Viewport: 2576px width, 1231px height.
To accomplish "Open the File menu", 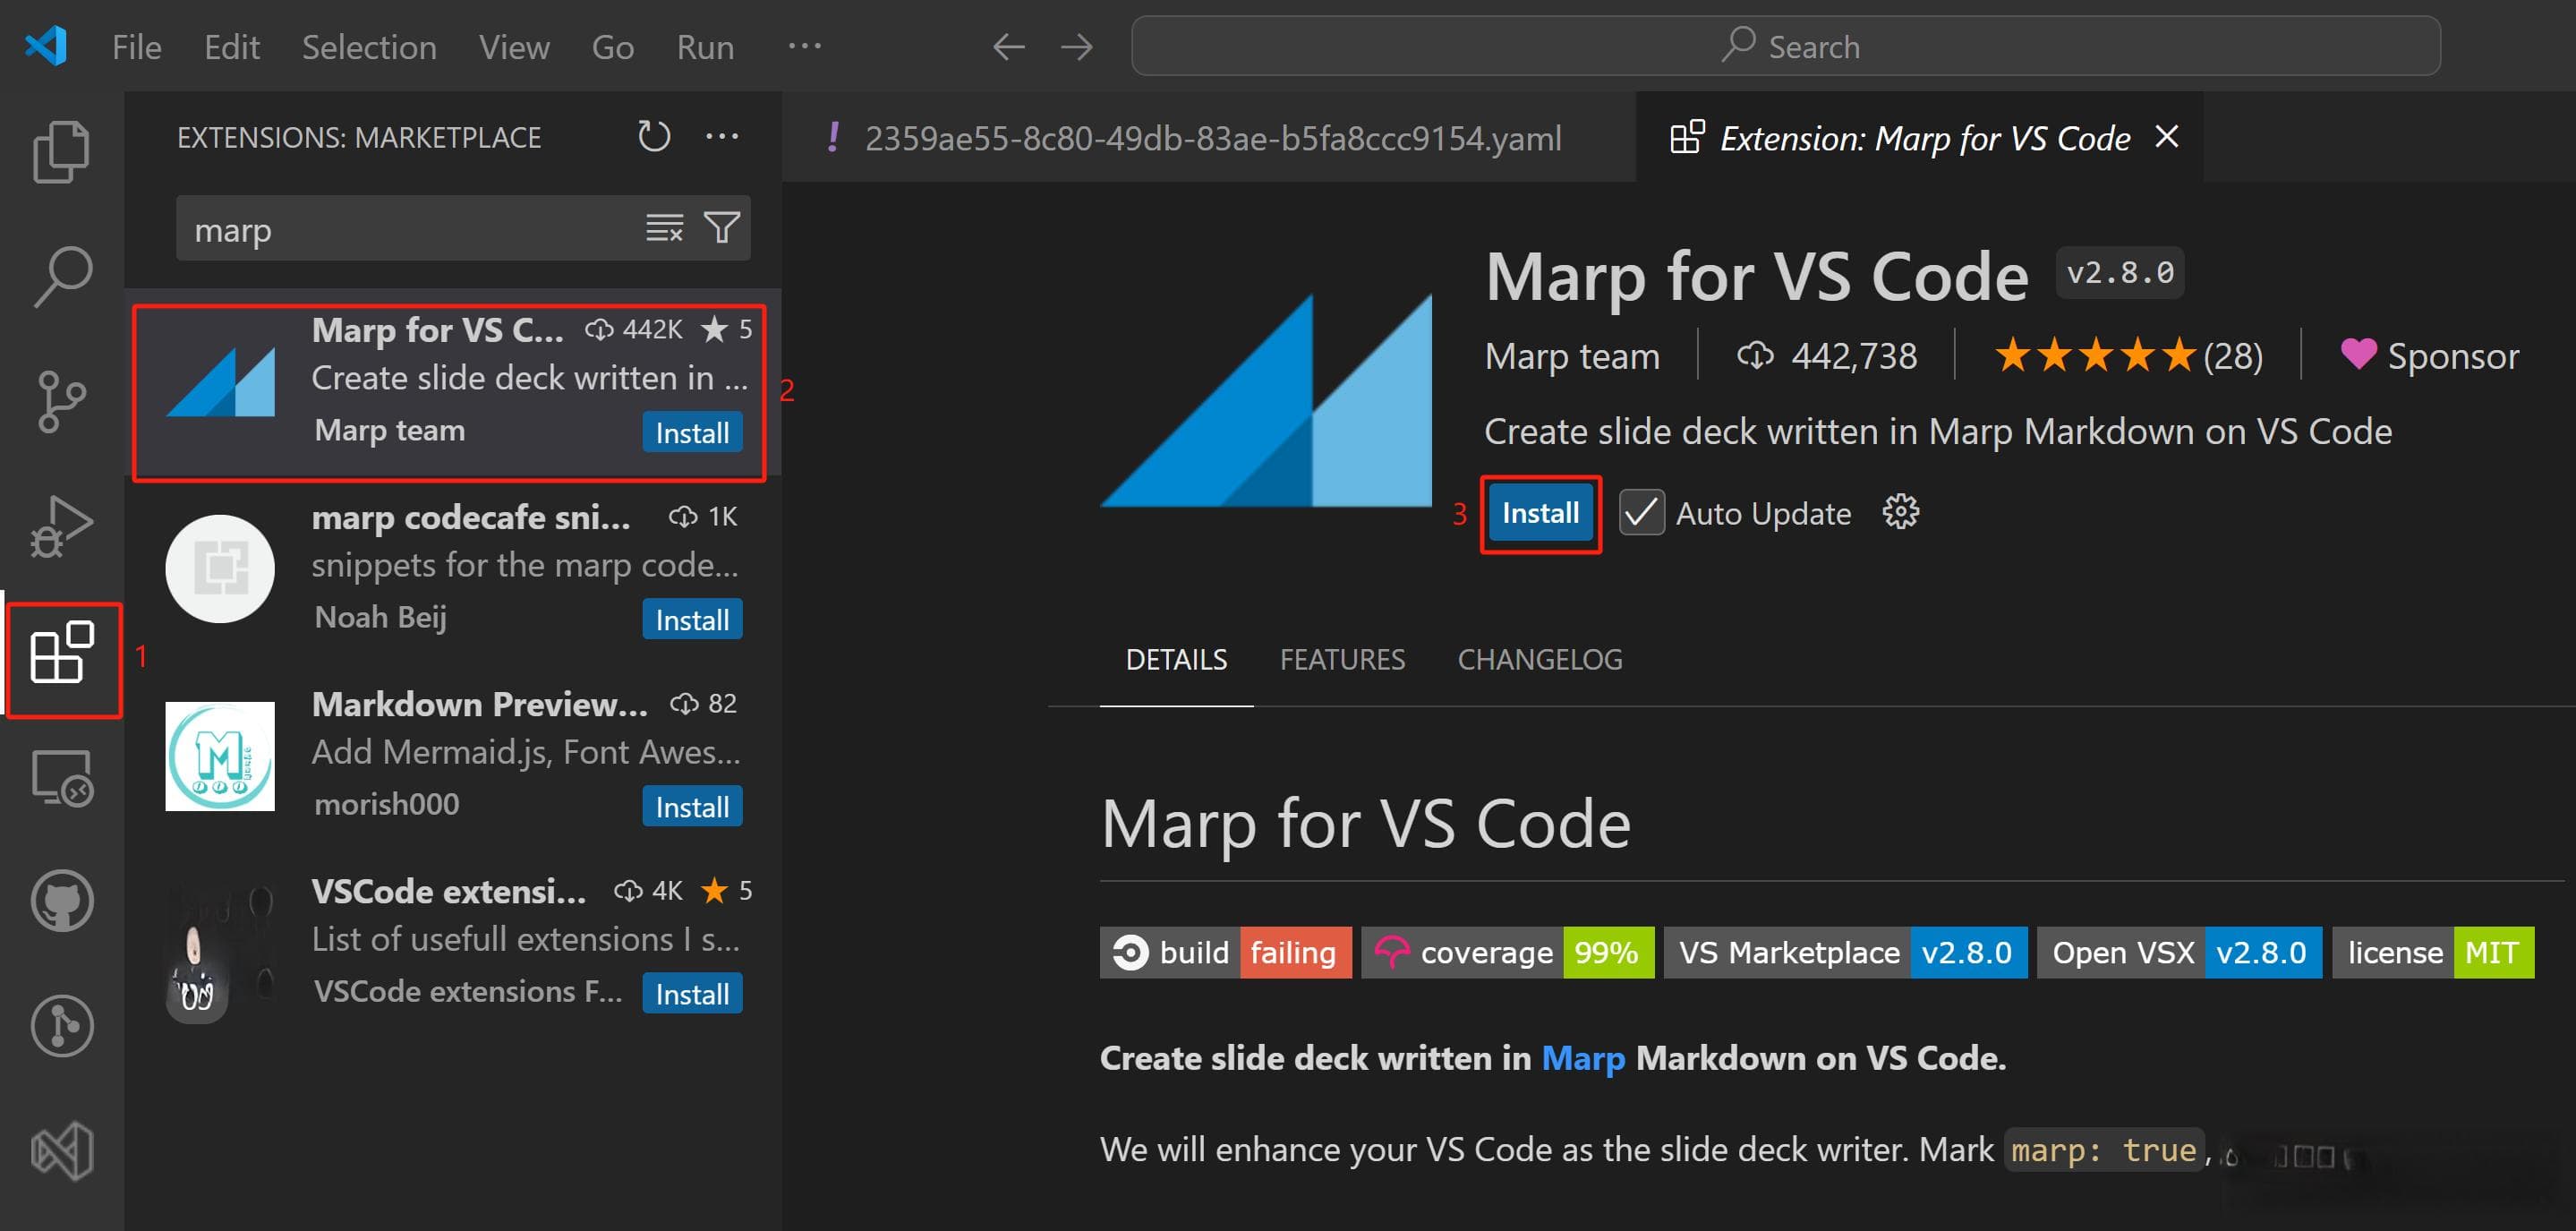I will (x=136, y=47).
